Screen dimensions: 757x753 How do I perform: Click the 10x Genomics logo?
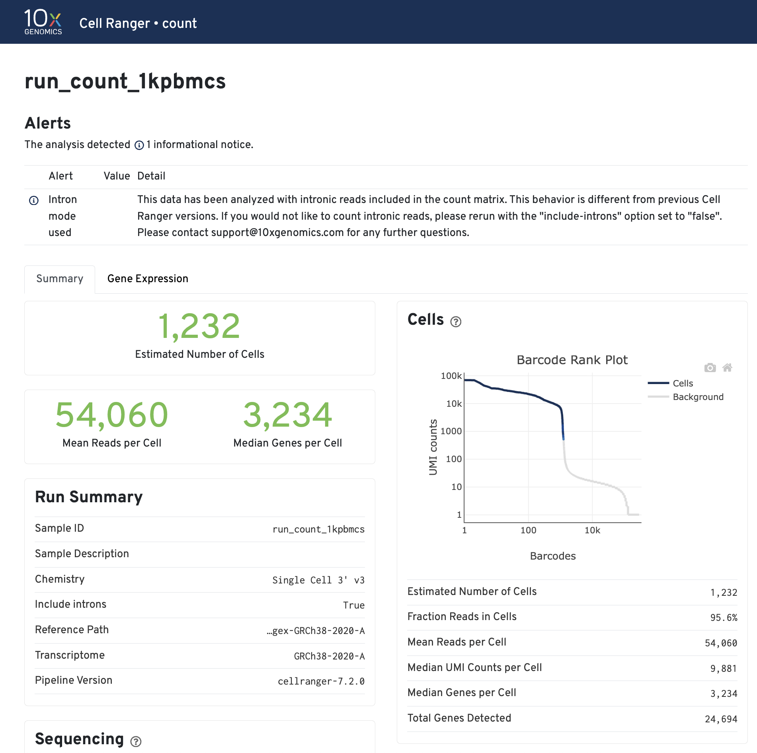[x=43, y=22]
